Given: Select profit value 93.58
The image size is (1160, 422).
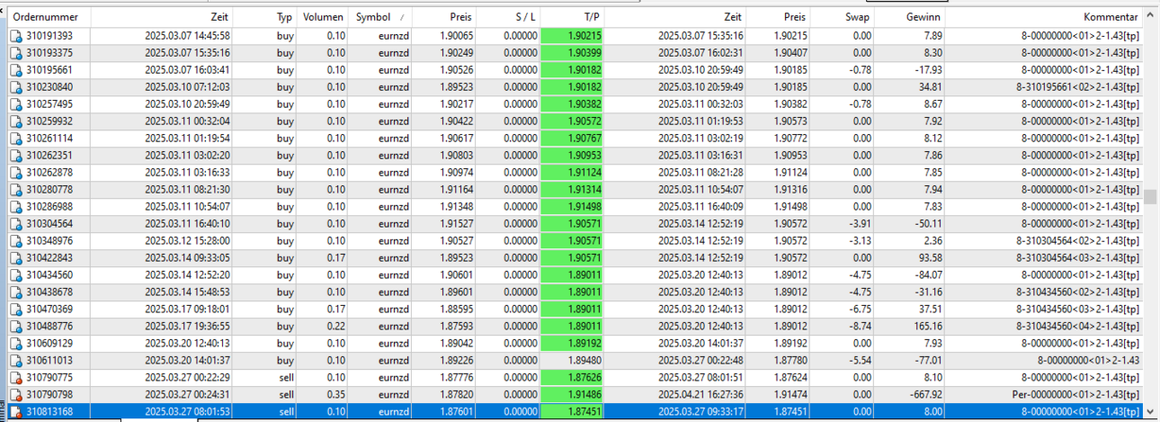Looking at the screenshot, I should point(930,258).
